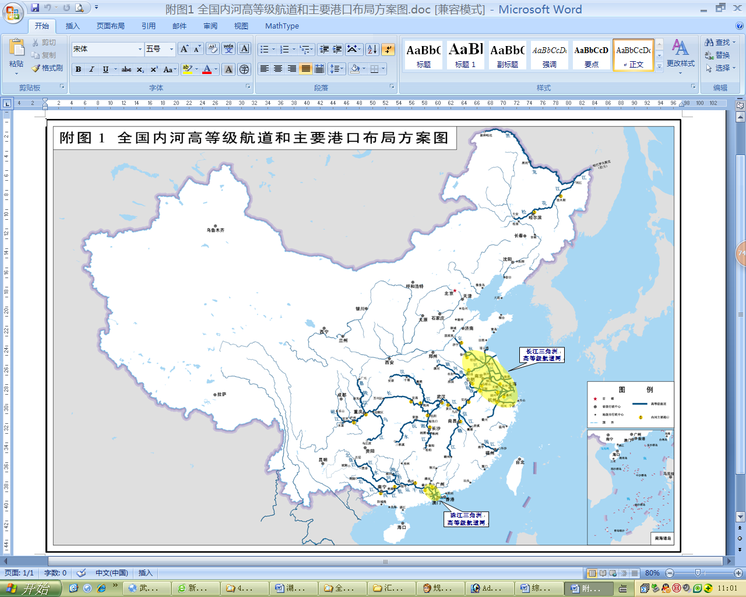
Task: Click the zoom slider in status bar
Action: [x=698, y=573]
